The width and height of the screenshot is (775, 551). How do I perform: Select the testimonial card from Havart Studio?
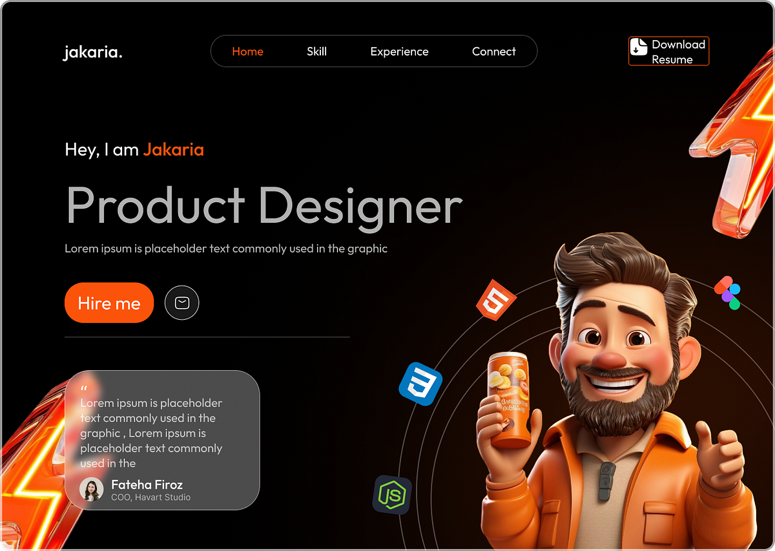click(x=161, y=439)
